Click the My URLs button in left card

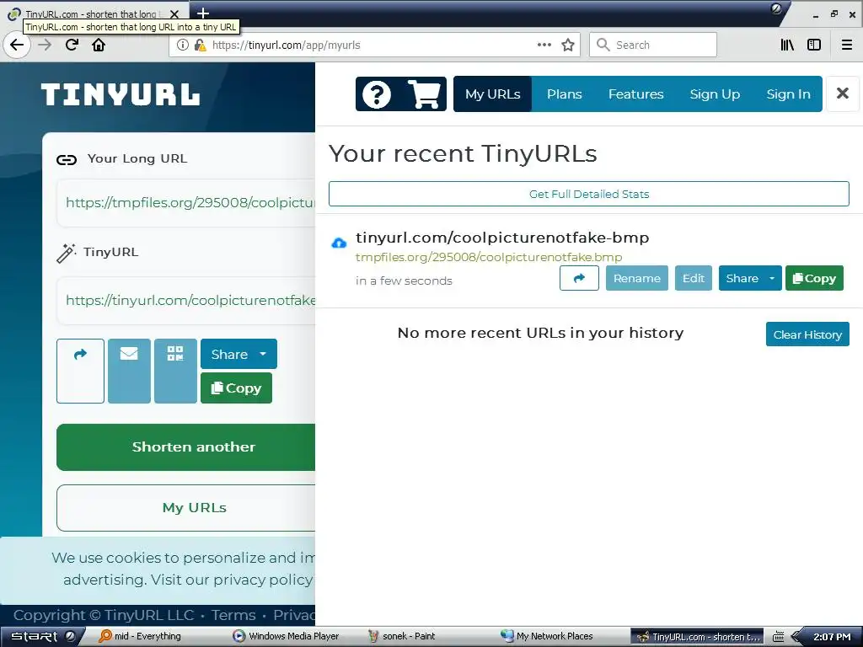(186, 507)
